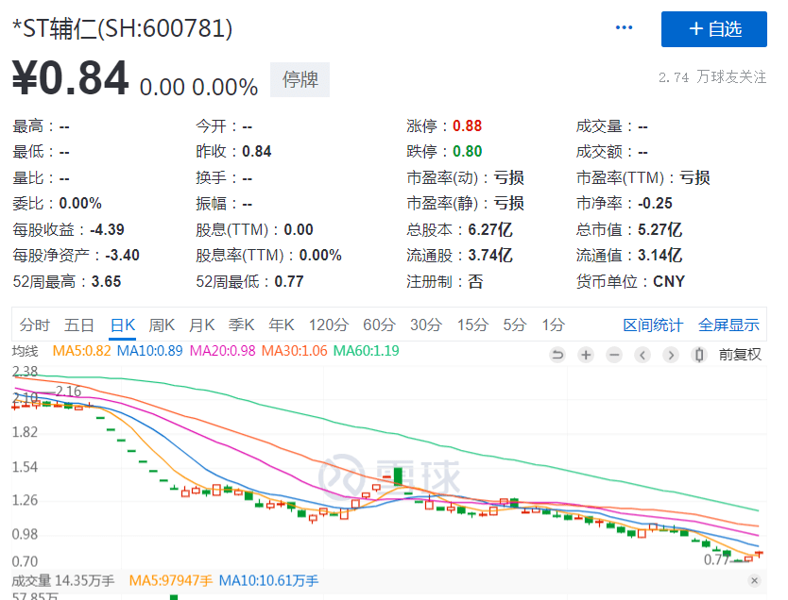This screenshot has height=600, width=788.
Task: Select the 年K chart tab
Action: coord(282,325)
